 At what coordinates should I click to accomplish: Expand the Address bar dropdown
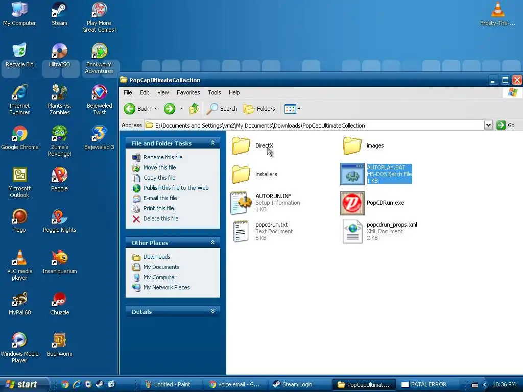click(488, 126)
